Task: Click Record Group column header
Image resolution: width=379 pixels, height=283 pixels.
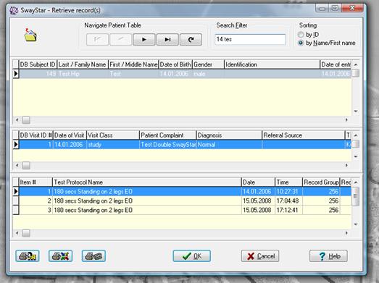Action: (321, 182)
